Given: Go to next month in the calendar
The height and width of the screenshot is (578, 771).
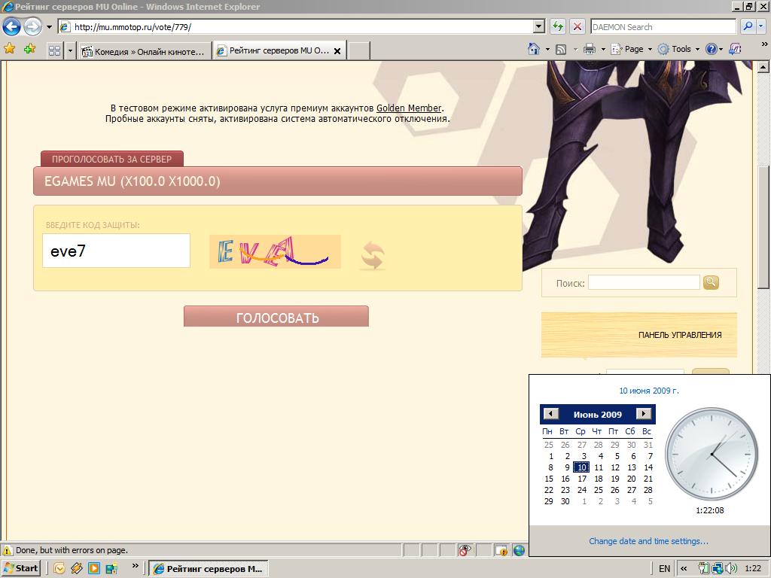Looking at the screenshot, I should click(643, 414).
